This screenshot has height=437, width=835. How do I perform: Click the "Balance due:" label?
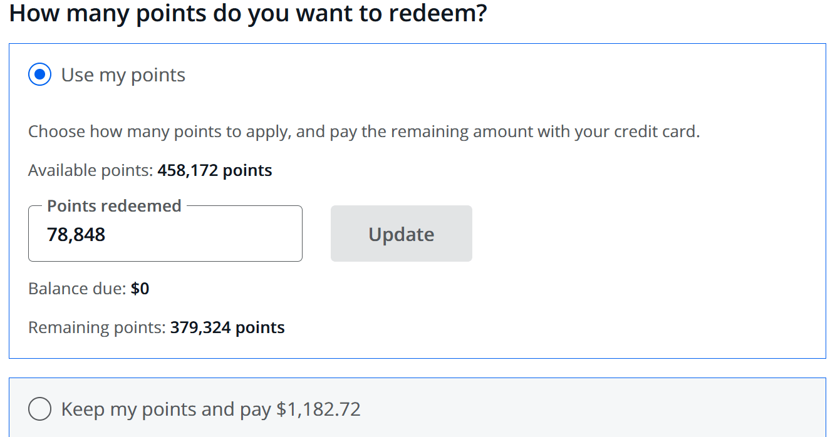tap(78, 289)
